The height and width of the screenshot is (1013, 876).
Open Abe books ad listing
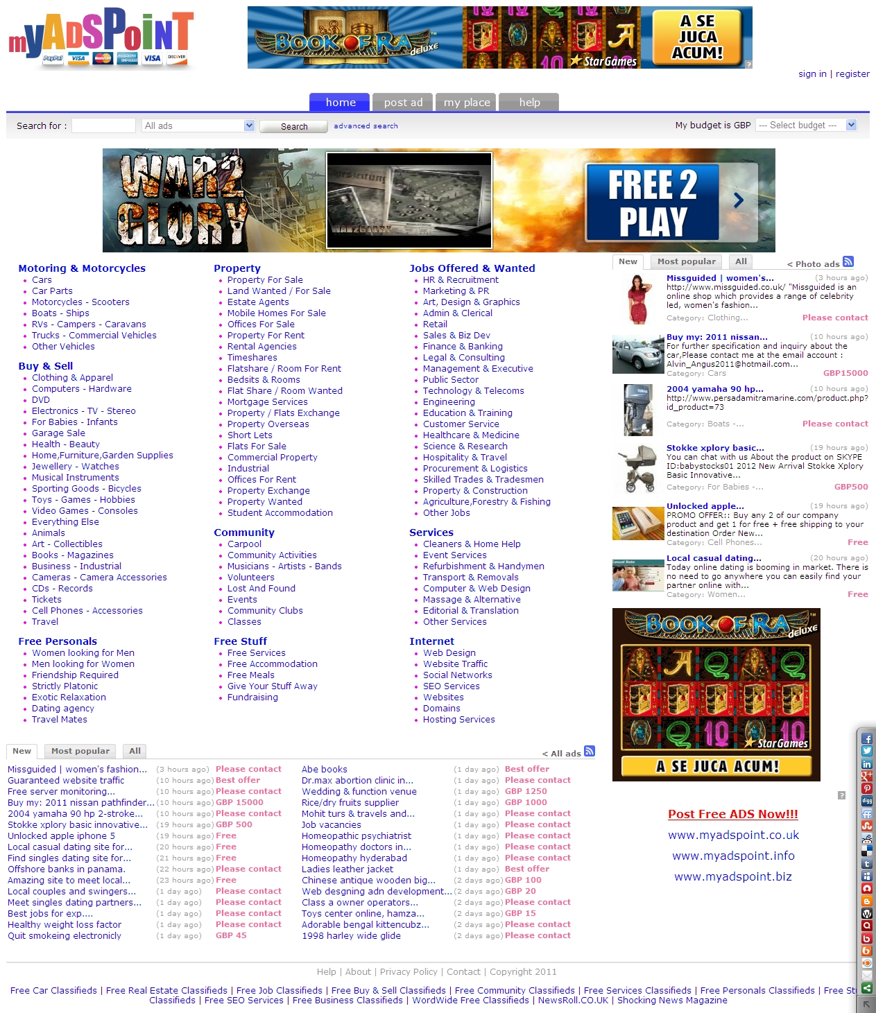point(325,769)
